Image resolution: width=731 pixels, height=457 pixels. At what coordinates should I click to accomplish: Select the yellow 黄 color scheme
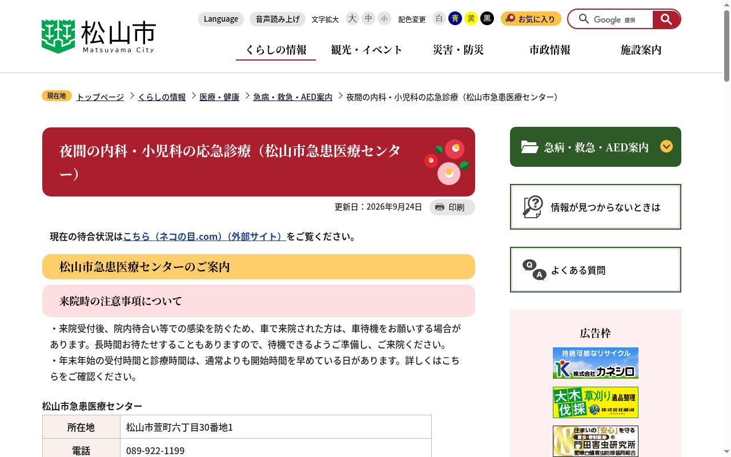coord(471,19)
